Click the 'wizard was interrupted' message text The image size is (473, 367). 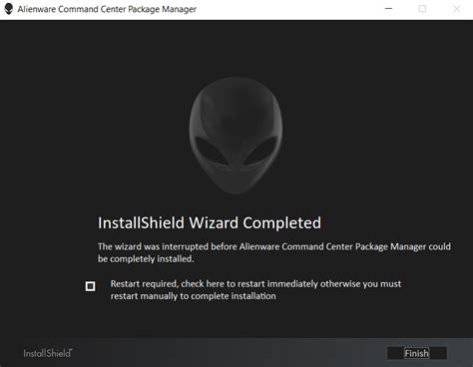coord(274,252)
